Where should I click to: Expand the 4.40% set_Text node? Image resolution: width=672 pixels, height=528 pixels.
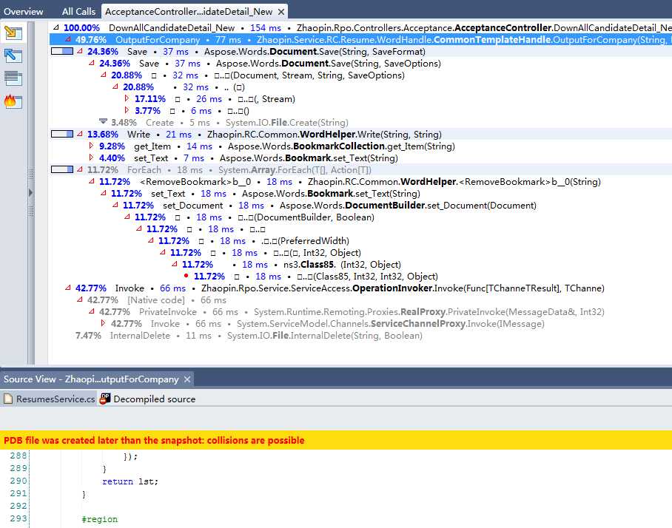point(91,158)
